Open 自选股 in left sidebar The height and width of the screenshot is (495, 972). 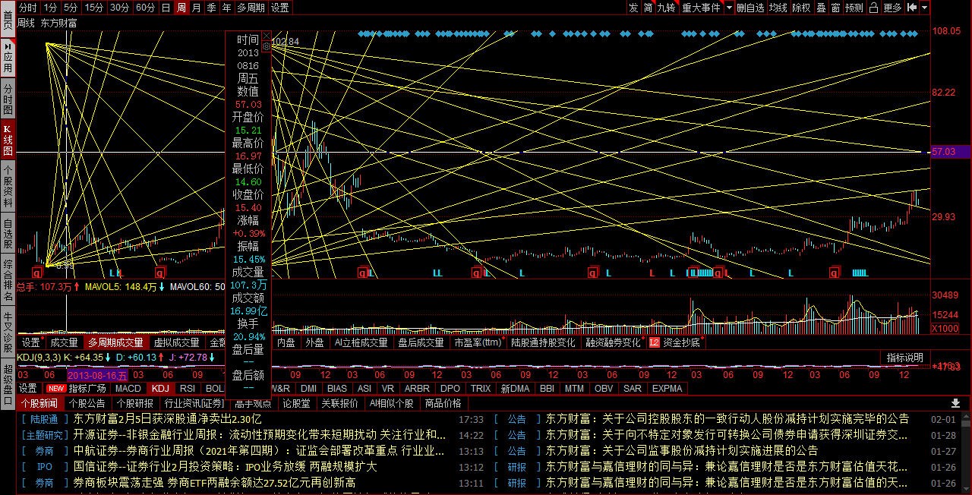coord(8,234)
